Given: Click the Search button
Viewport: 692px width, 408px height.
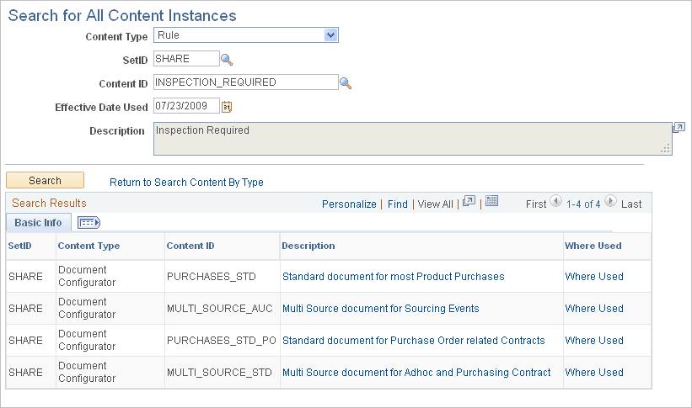Looking at the screenshot, I should (x=45, y=181).
